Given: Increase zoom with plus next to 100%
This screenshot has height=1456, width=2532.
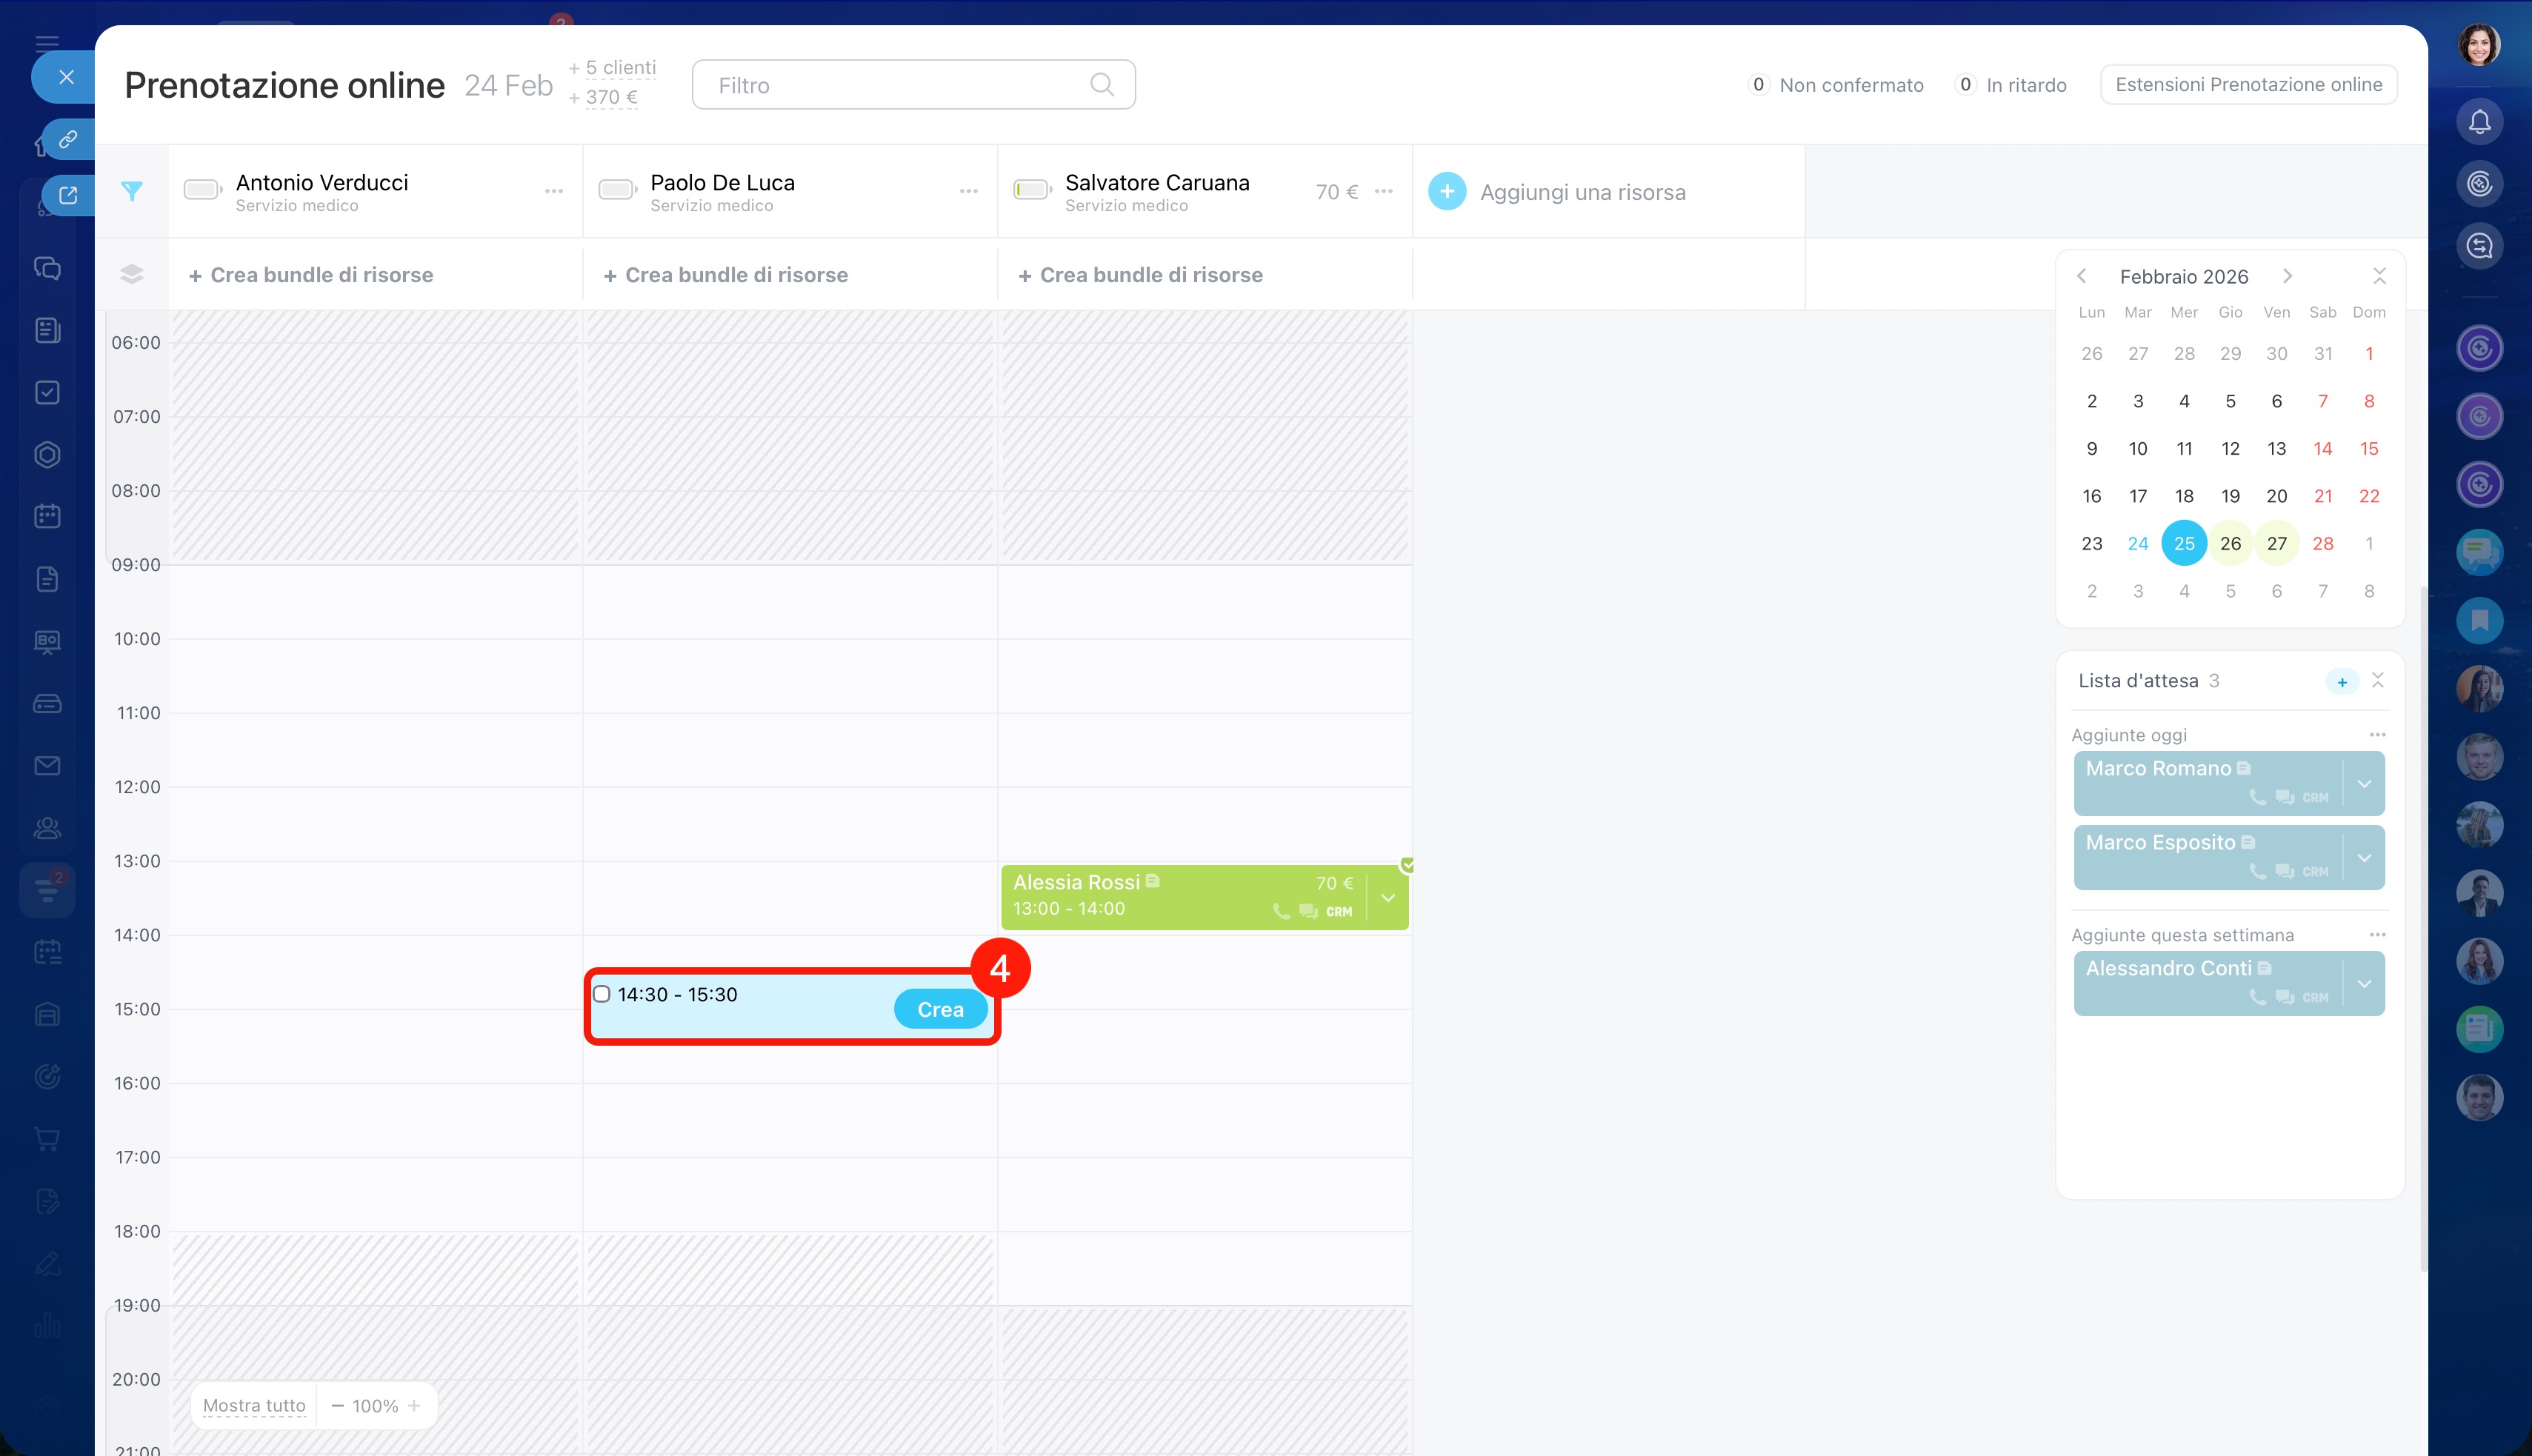Looking at the screenshot, I should [414, 1405].
